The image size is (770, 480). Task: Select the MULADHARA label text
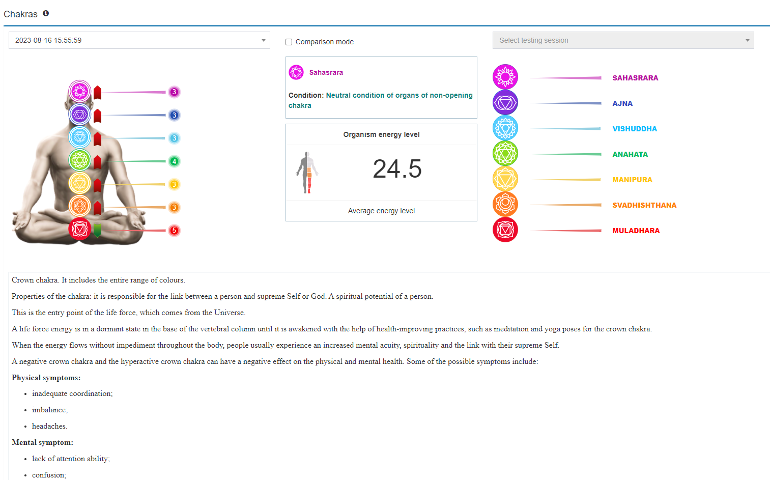tap(636, 230)
